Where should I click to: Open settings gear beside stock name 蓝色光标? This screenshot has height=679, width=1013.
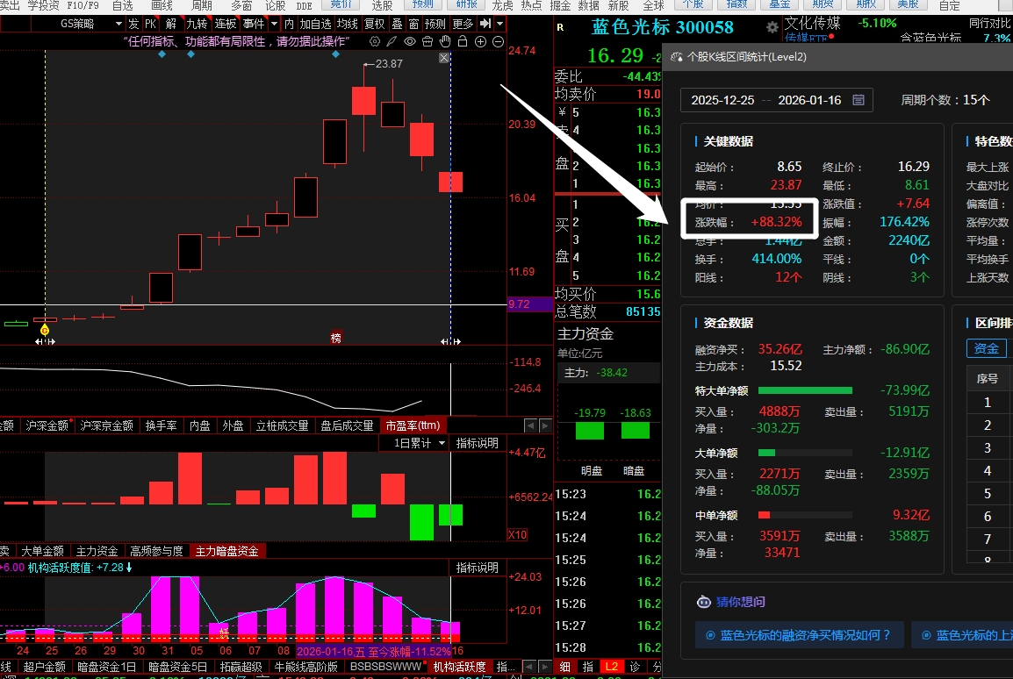pyautogui.click(x=772, y=27)
